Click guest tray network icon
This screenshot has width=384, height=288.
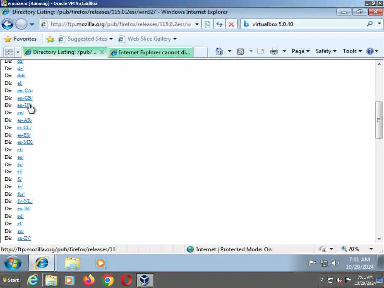click(x=324, y=264)
